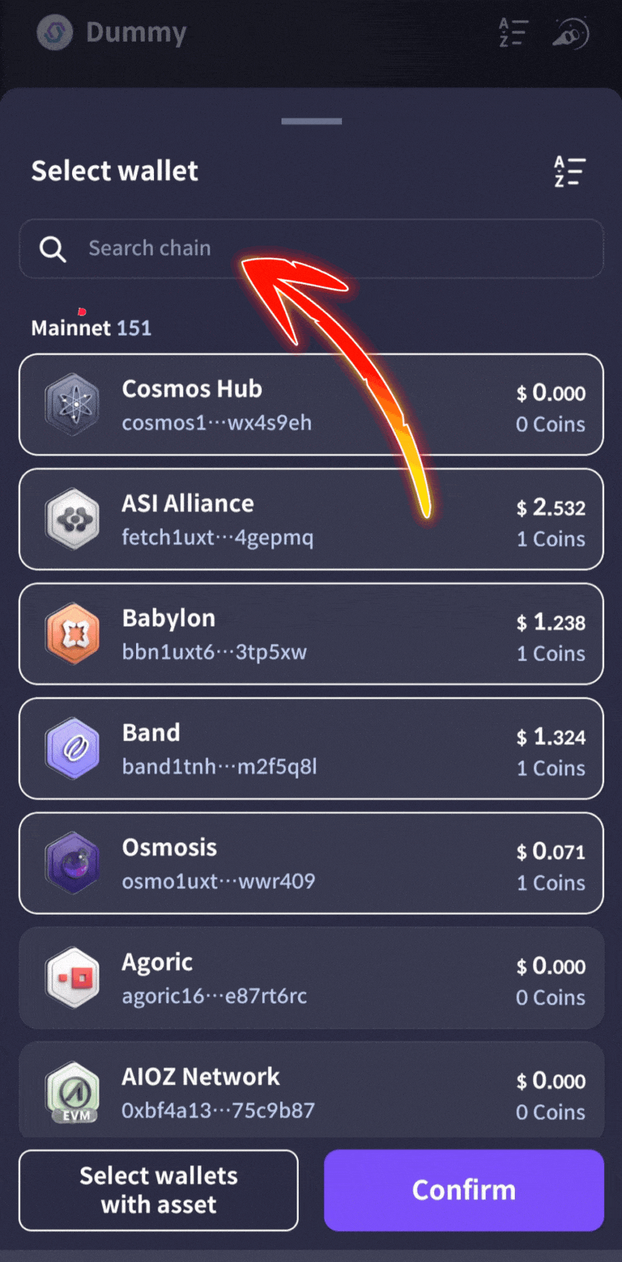Click the Agoric chain icon

[73, 978]
